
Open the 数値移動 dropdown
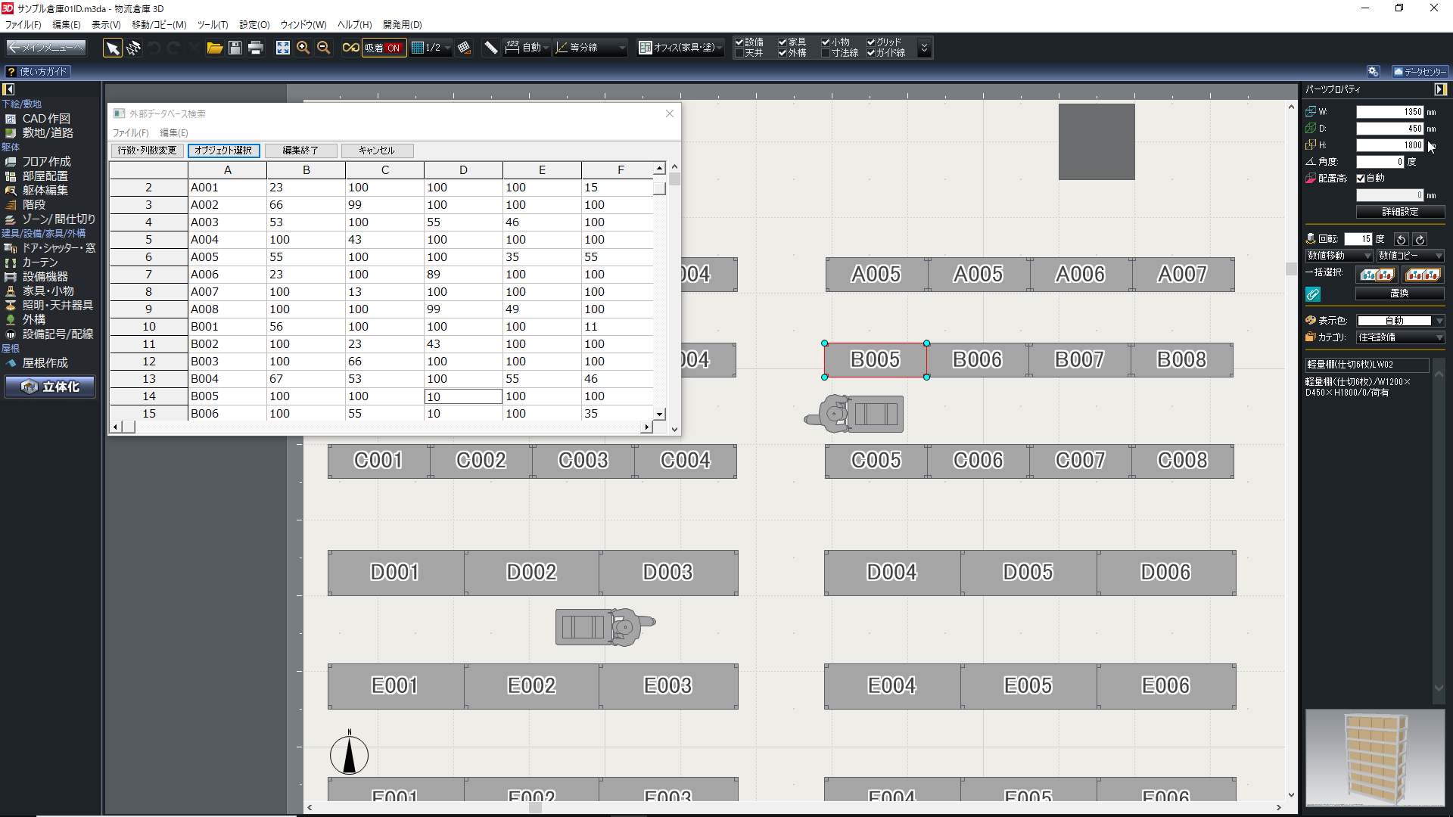[x=1338, y=256]
